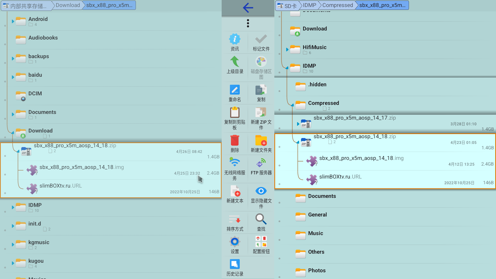The image size is (496, 279).
Task: Click the 删除 trash icon
Action: point(235,141)
